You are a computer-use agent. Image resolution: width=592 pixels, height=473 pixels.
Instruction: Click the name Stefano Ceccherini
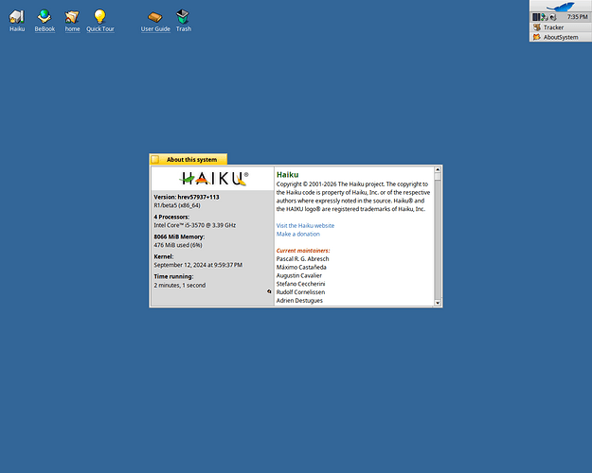coord(300,284)
